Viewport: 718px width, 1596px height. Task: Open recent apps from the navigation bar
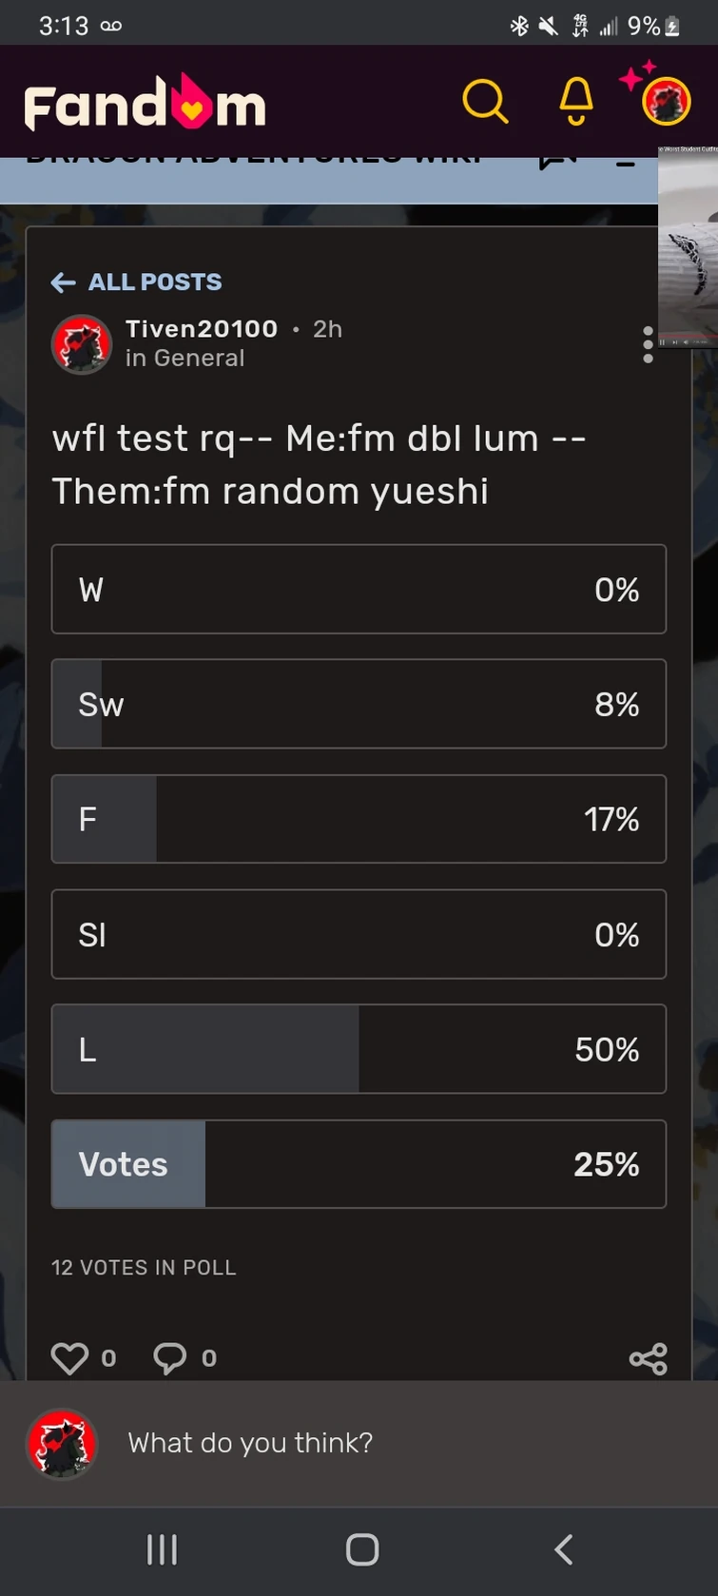tap(162, 1549)
